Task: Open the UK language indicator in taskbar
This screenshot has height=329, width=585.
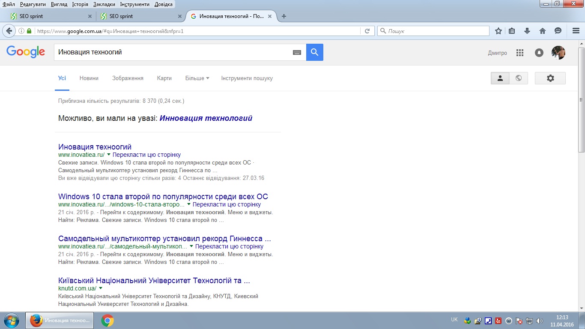Action: 454,320
